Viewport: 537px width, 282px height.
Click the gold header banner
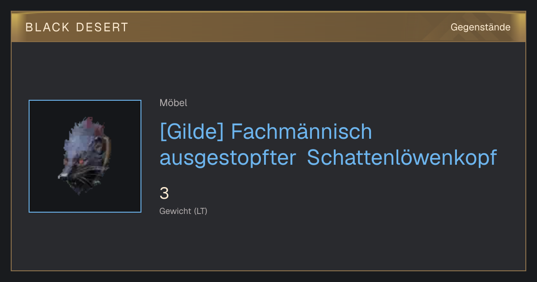point(268,27)
